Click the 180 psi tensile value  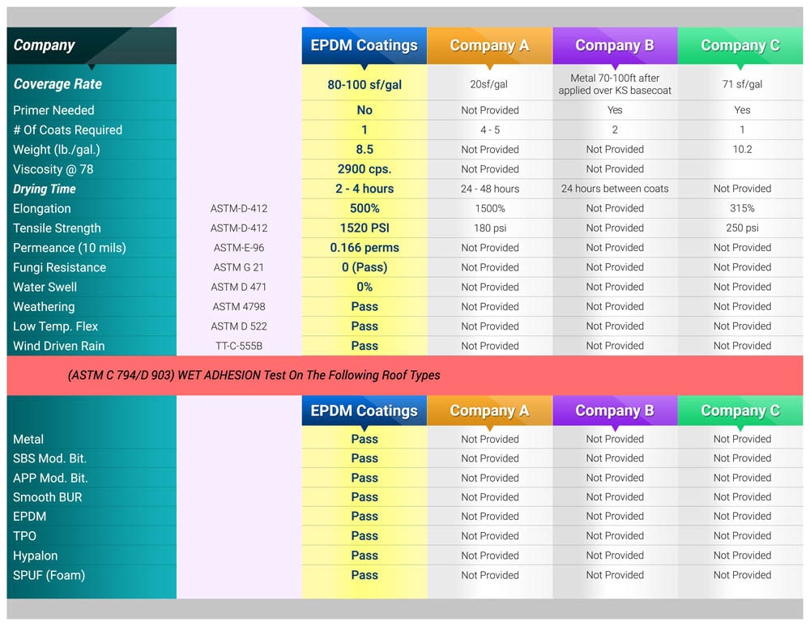490,228
